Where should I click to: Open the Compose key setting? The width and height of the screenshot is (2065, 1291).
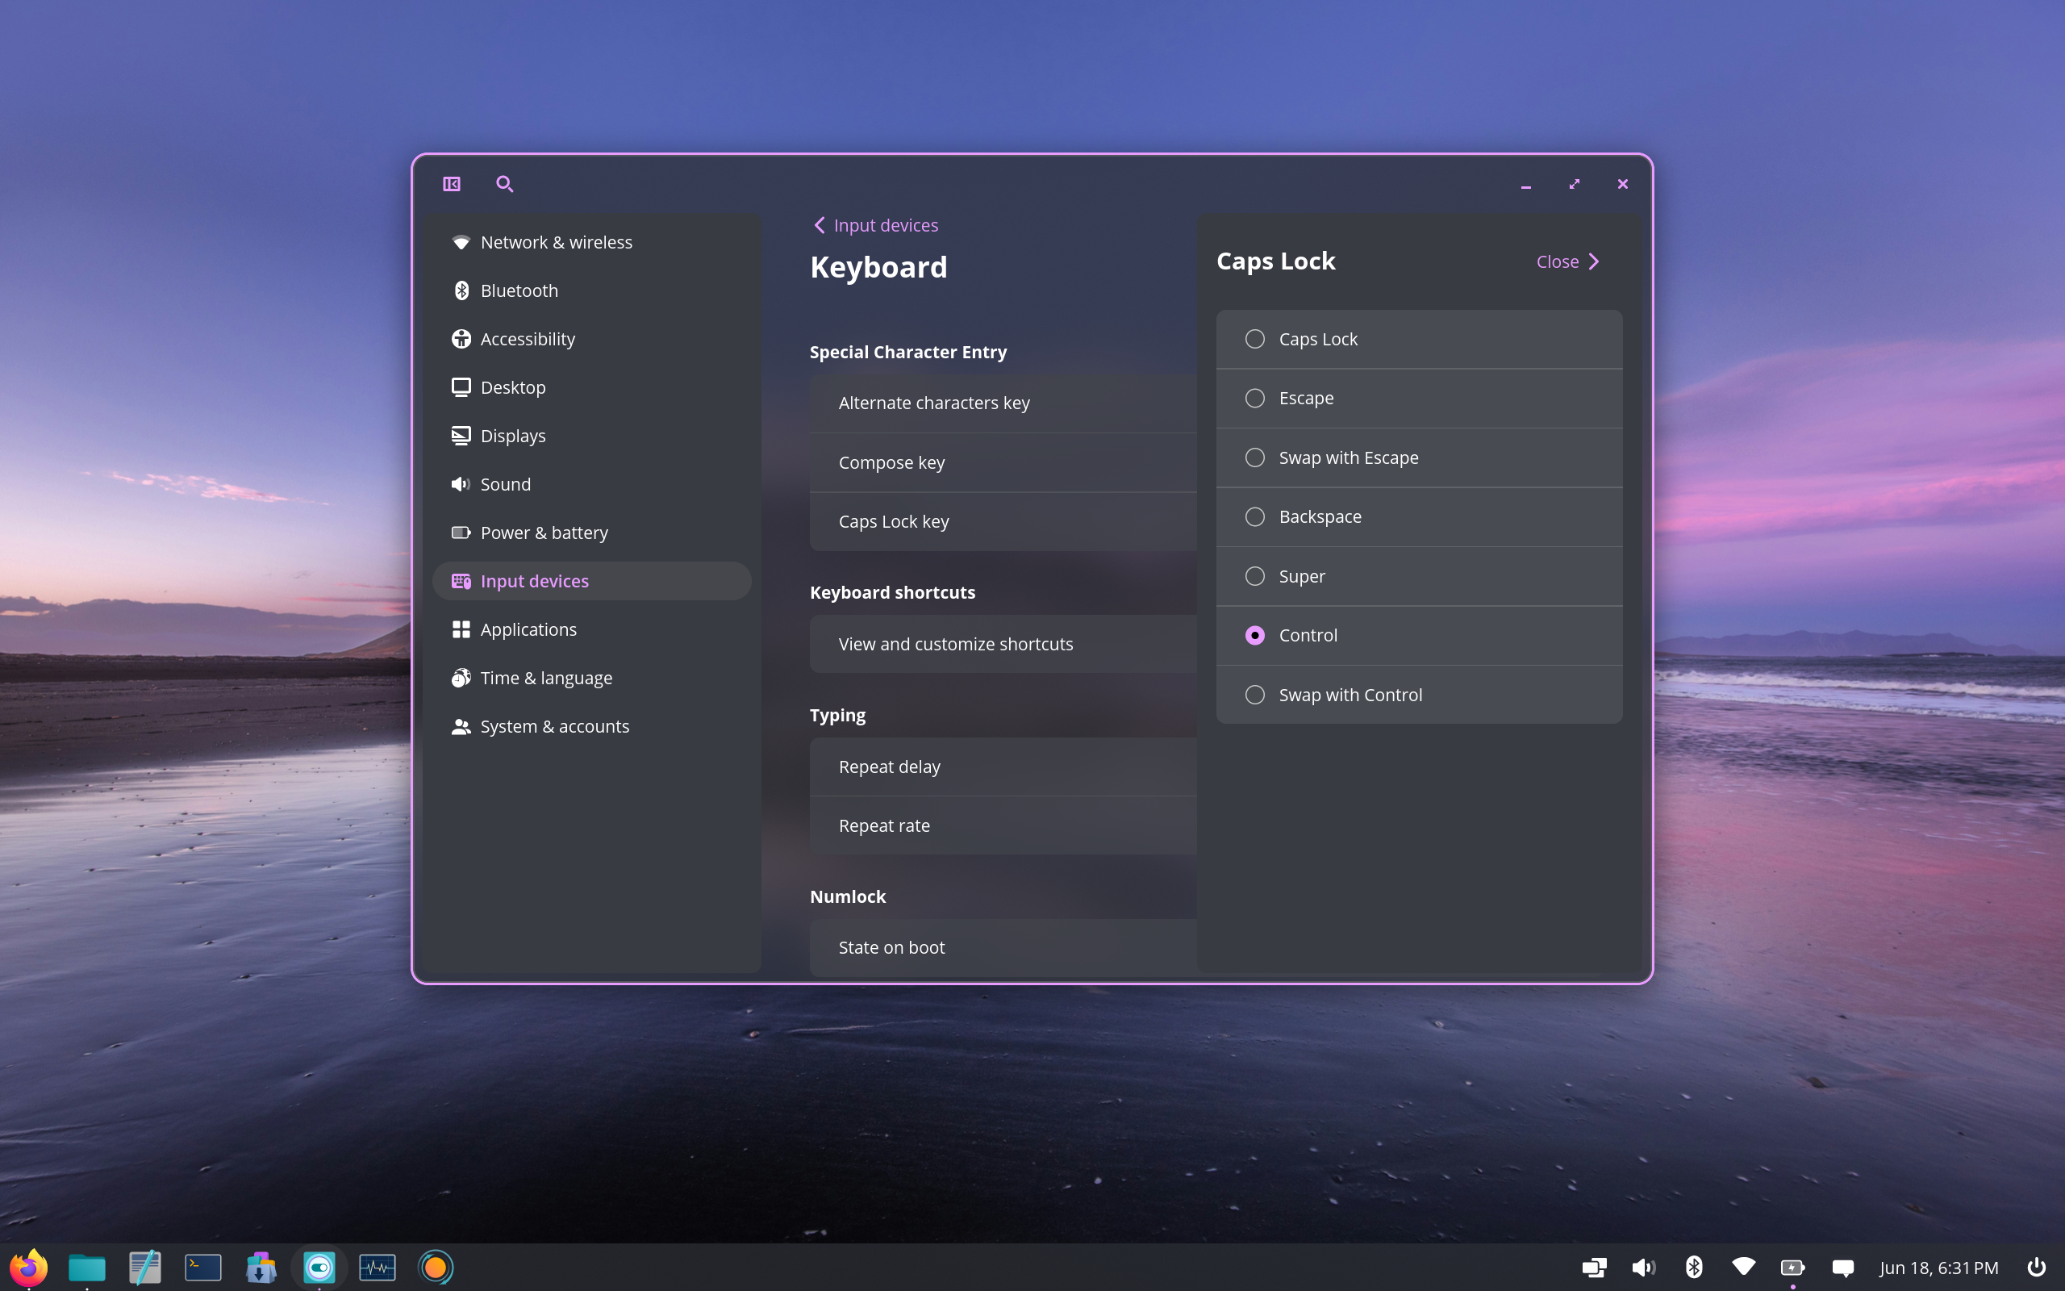(1003, 463)
